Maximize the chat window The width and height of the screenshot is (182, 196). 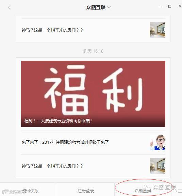pos(170,6)
